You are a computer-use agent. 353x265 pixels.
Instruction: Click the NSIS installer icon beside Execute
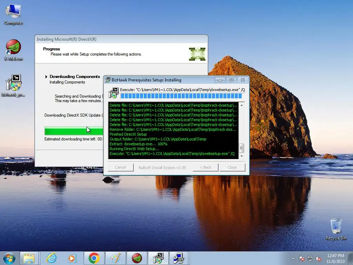point(113,93)
